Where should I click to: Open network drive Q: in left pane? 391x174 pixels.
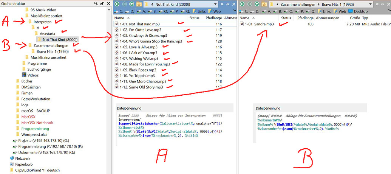point(186,11)
